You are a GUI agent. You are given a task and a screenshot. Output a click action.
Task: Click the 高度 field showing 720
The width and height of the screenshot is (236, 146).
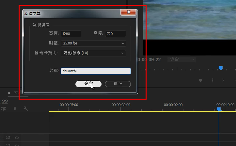tap(116, 34)
